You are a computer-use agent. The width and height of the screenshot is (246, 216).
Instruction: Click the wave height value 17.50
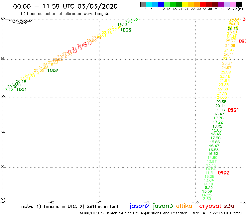215,138
